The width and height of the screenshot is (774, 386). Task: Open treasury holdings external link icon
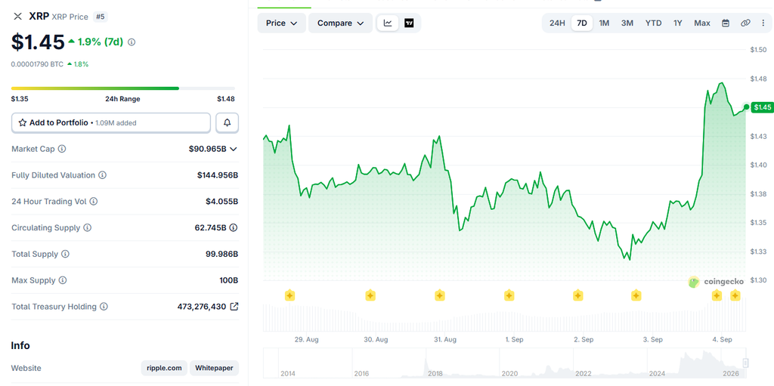[x=234, y=307]
